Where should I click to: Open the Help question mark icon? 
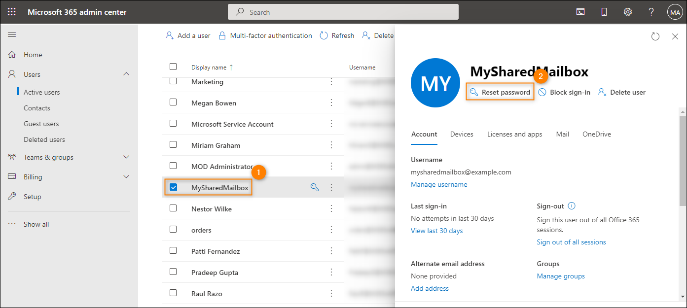pyautogui.click(x=651, y=12)
